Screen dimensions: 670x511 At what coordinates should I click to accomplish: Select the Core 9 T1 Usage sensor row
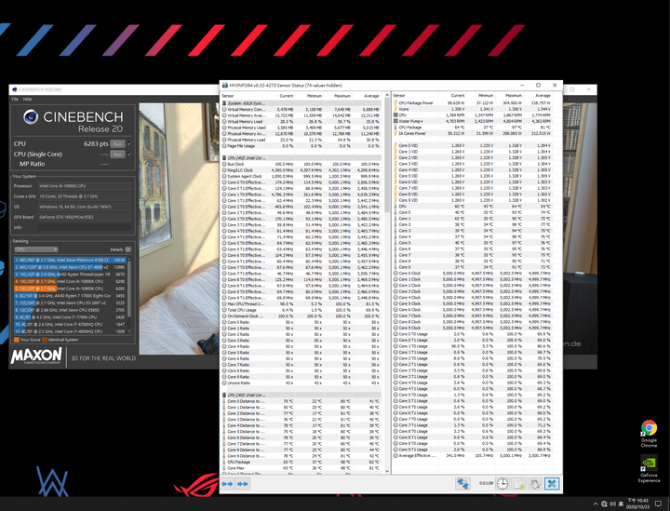tap(472, 450)
